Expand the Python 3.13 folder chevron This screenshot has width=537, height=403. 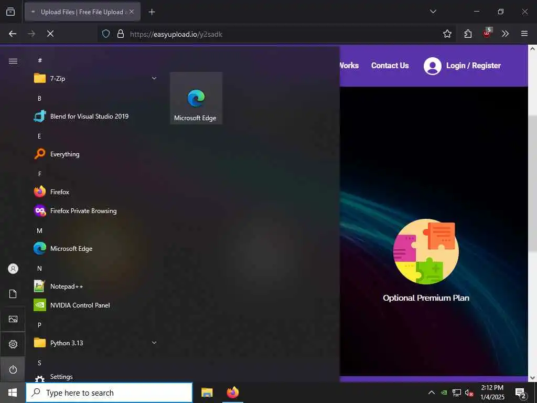pos(154,343)
